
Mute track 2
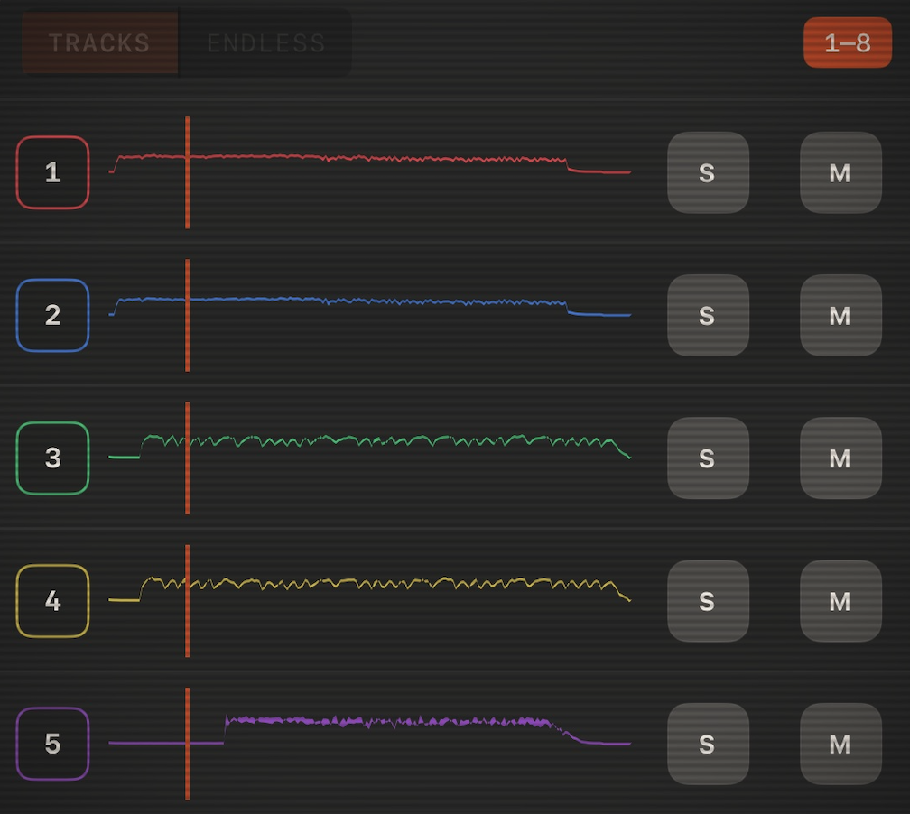coord(841,315)
